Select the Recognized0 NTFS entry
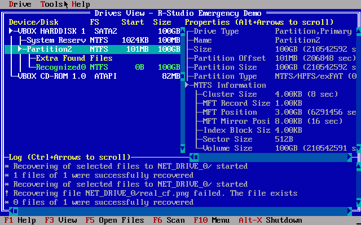This screenshot has width=361, height=225. click(x=61, y=67)
